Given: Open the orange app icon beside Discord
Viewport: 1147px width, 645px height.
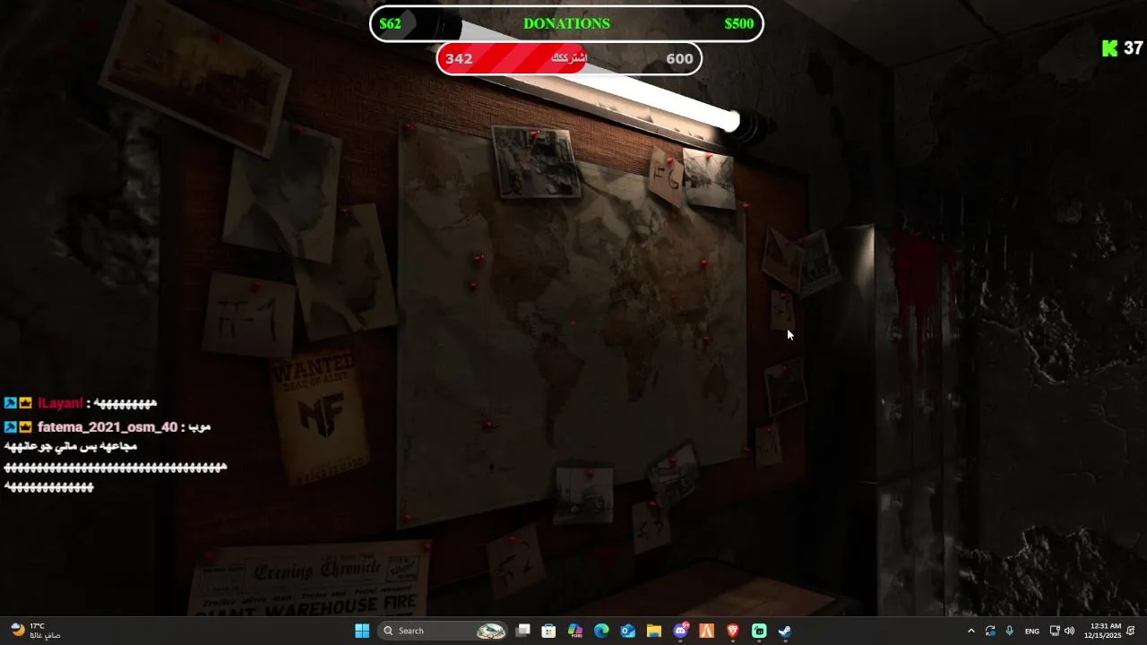Looking at the screenshot, I should (707, 631).
